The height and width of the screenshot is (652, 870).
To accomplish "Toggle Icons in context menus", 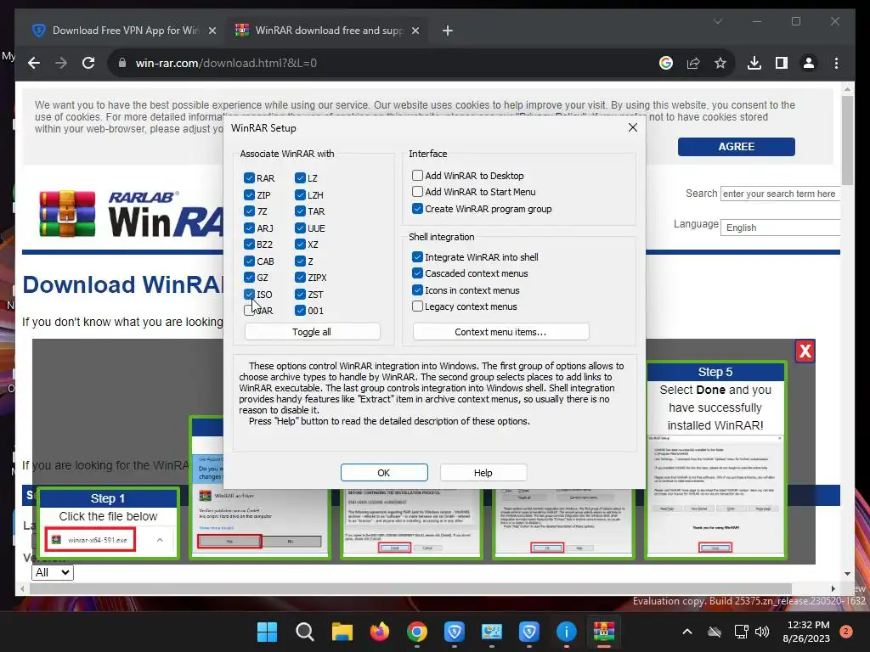I will [x=417, y=290].
